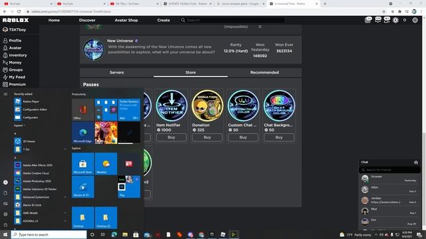426x239 pixels.
Task: Click the Chat Background Color pass icon
Action: tap(279, 106)
